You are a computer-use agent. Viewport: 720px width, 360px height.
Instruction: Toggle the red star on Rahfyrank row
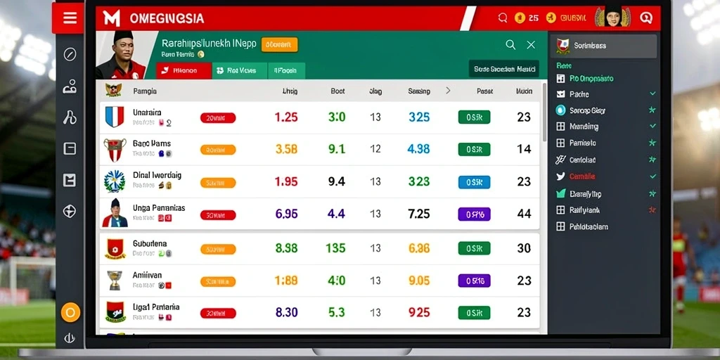click(x=652, y=210)
